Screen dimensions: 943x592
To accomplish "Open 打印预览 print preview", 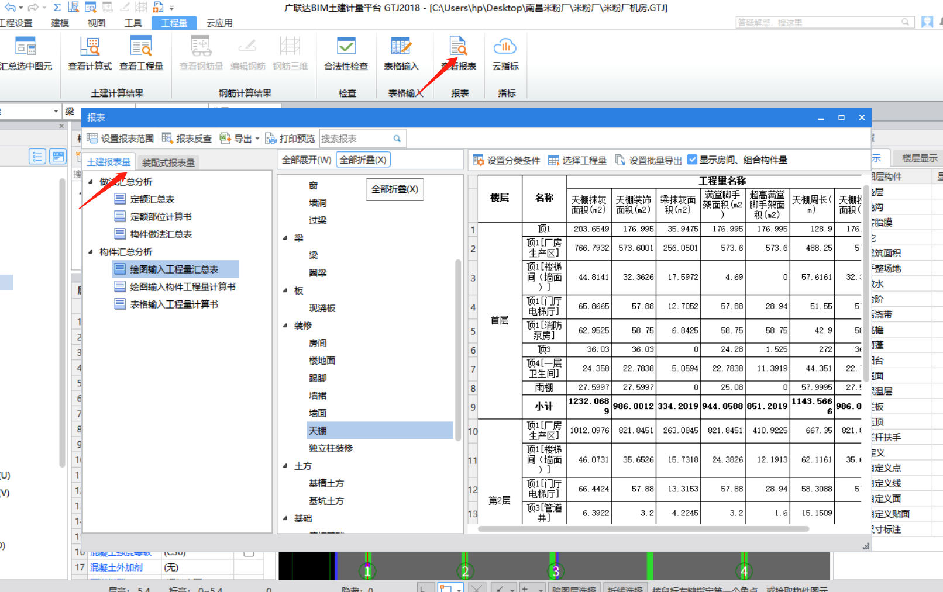I will [290, 139].
